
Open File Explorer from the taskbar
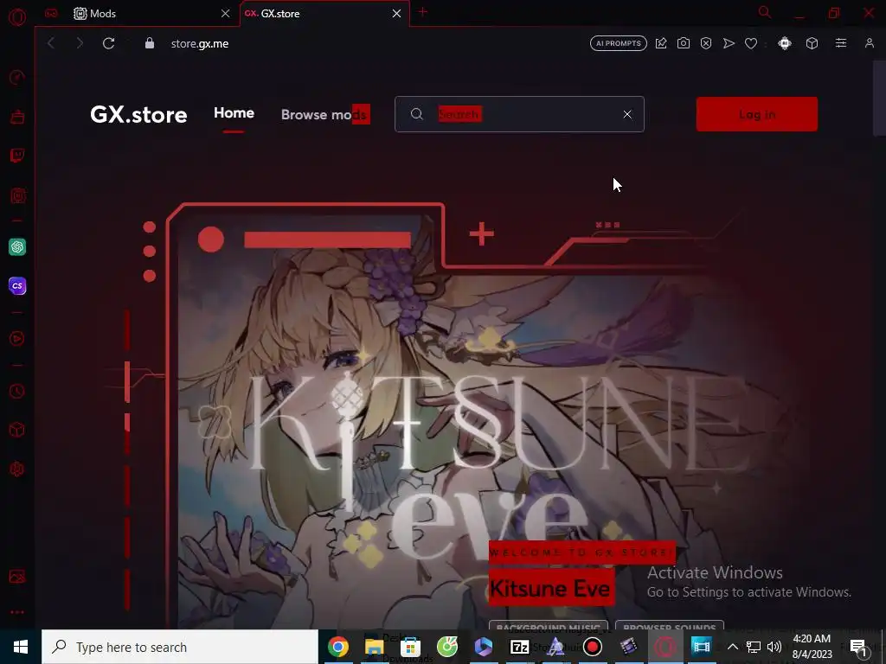click(374, 647)
